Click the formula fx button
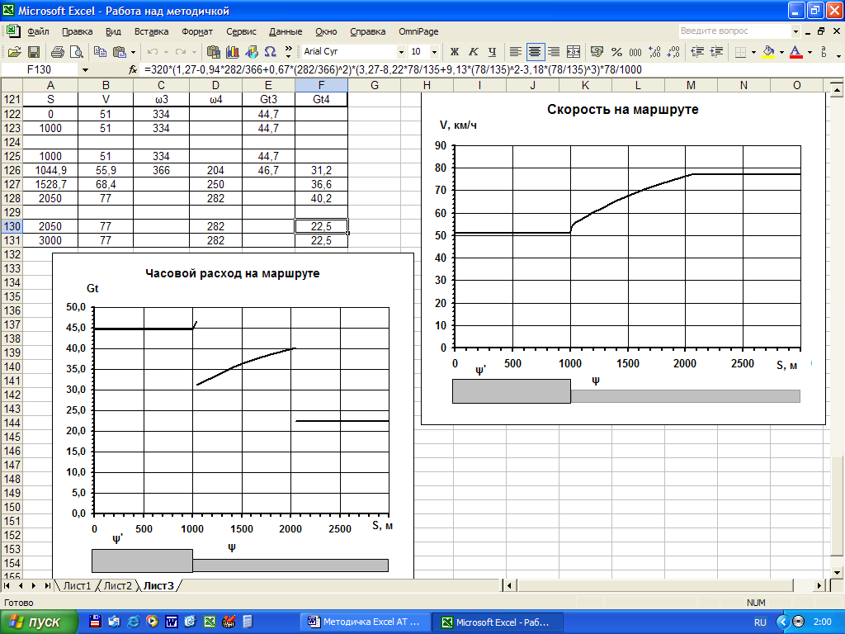This screenshot has height=634, width=845. click(133, 69)
